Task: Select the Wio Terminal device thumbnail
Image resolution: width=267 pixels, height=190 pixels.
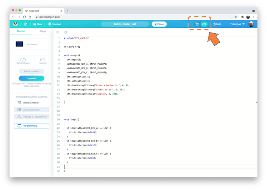Action: (19, 44)
